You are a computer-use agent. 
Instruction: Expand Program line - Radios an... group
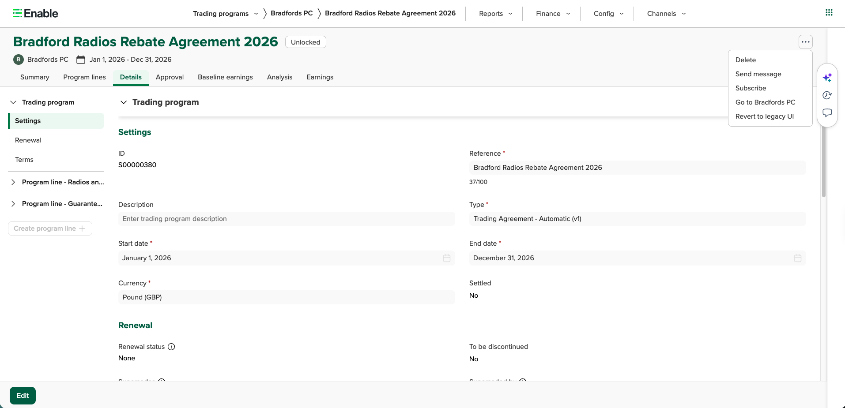click(13, 182)
